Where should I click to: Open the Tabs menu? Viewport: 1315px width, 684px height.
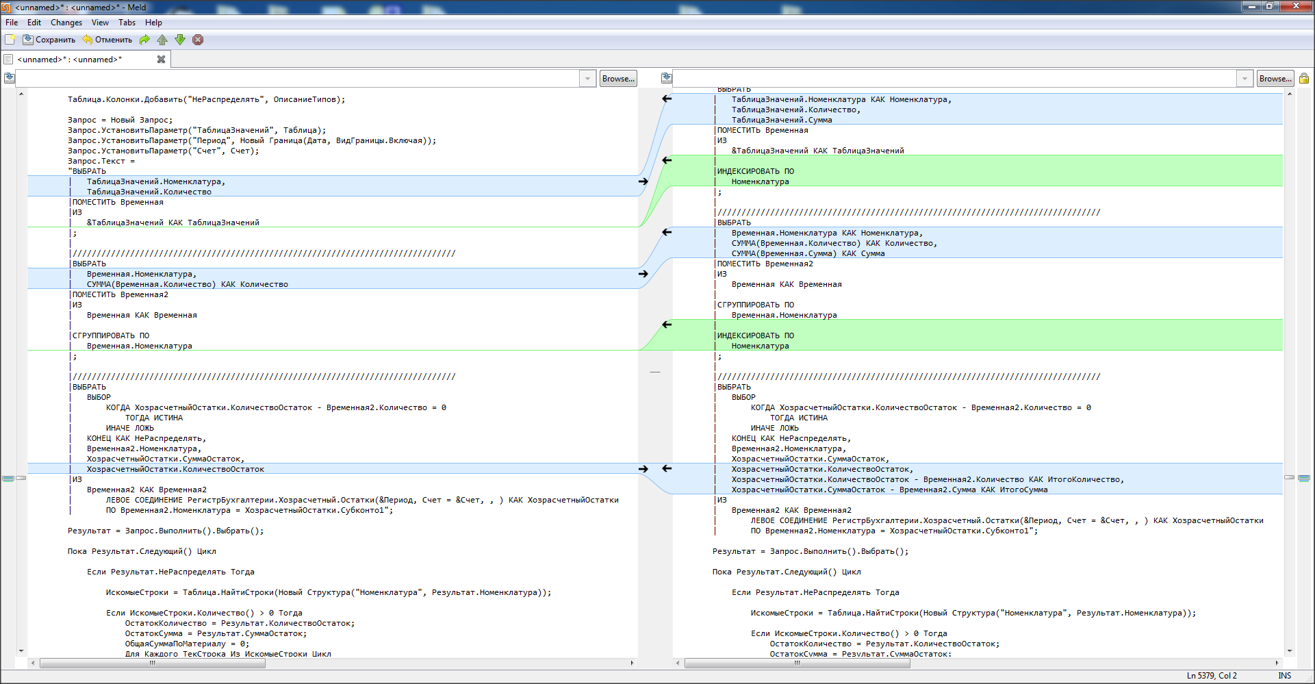(127, 23)
